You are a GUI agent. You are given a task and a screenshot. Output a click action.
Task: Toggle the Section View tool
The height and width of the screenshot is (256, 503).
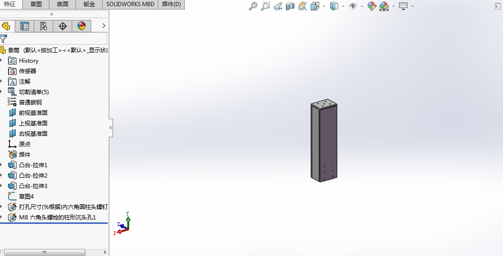pos(290,6)
